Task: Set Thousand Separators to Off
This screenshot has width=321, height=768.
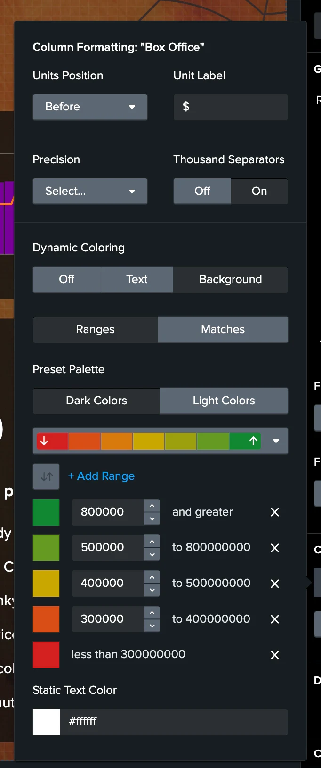Action: click(x=202, y=191)
